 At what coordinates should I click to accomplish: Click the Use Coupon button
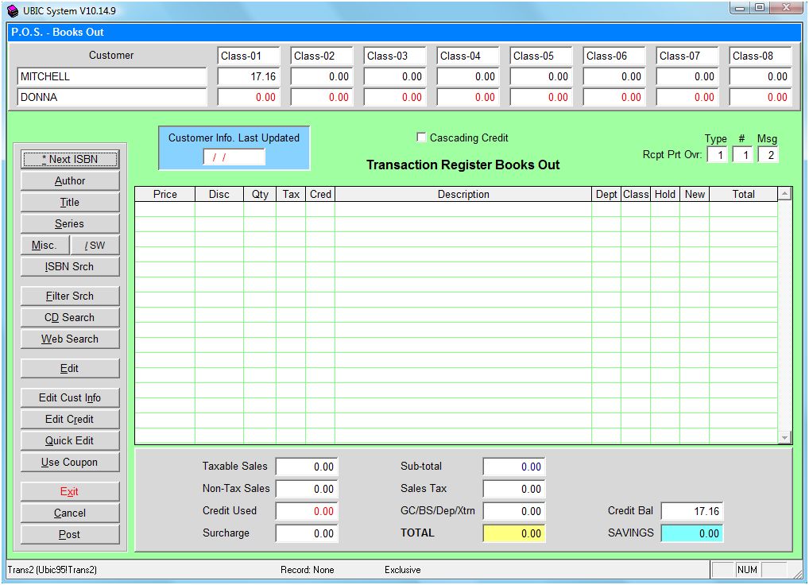click(70, 463)
